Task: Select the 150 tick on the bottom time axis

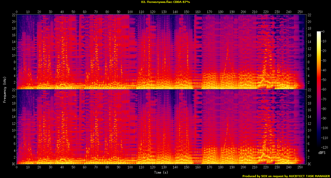Action: tap(186, 167)
